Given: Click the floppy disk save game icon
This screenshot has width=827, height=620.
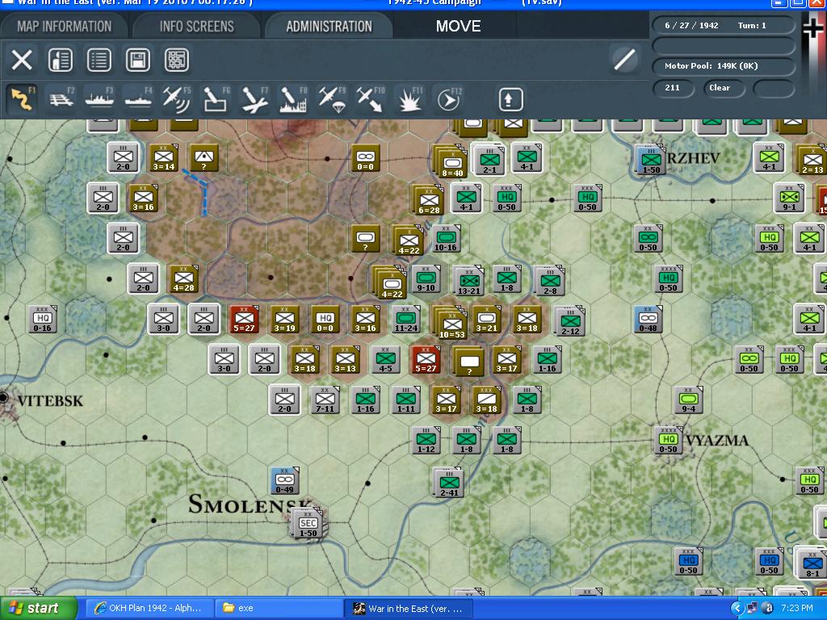Looking at the screenshot, I should pos(137,60).
